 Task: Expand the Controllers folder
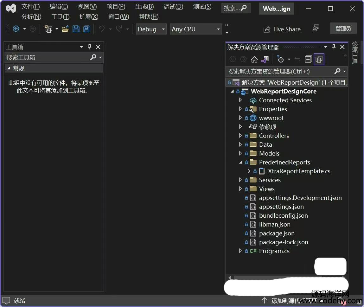240,135
